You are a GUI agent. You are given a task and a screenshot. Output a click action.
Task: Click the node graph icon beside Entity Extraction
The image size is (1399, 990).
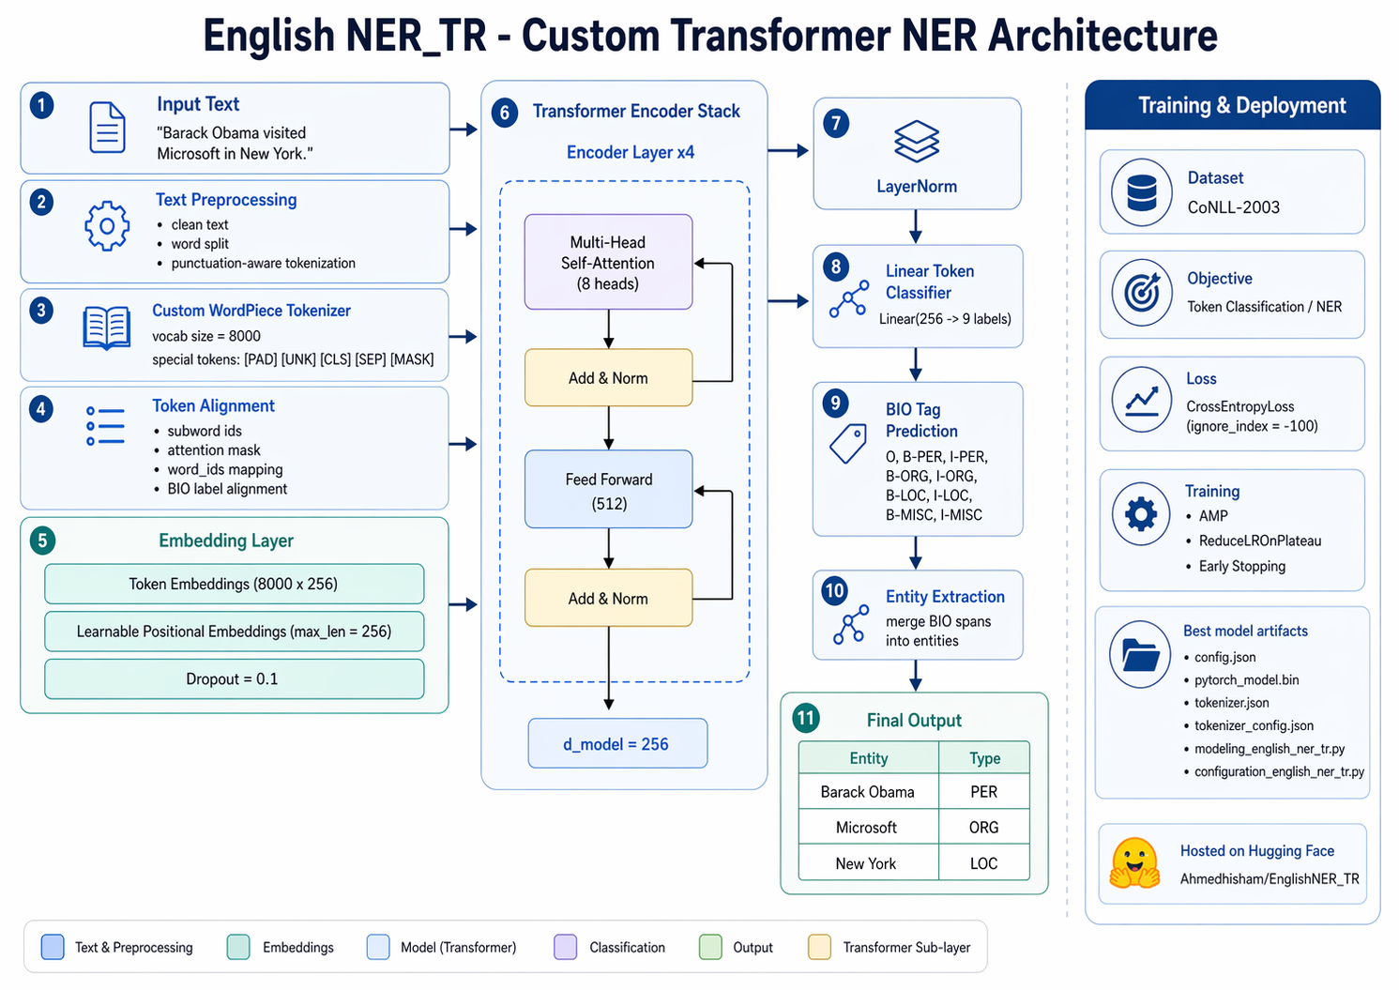click(x=849, y=624)
